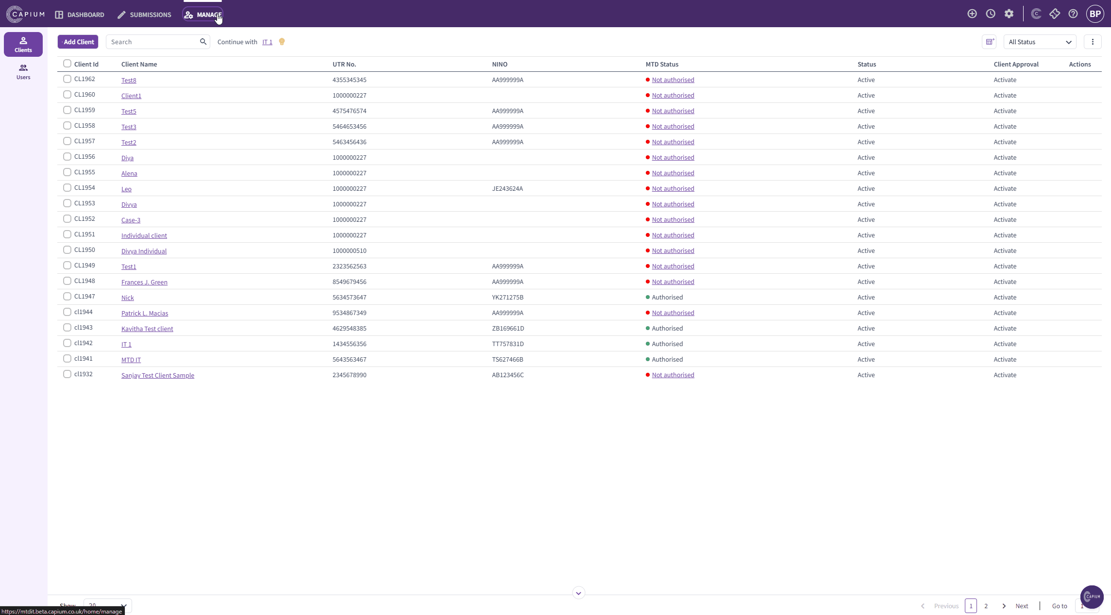Open the All Status dropdown

tap(1040, 42)
